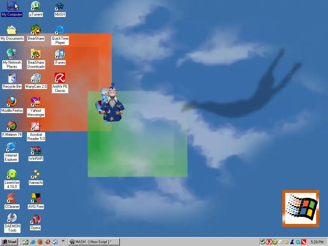
Task: Select the Yahoo! Messenger desktop shortcut
Action: click(x=36, y=107)
